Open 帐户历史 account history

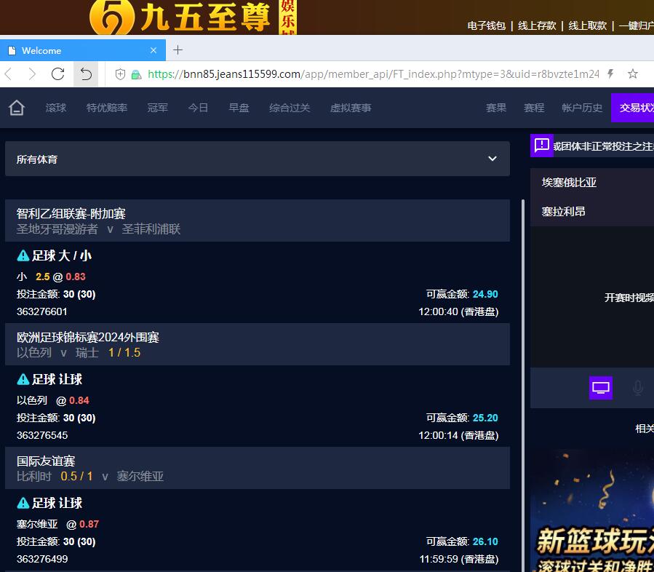[x=582, y=108]
